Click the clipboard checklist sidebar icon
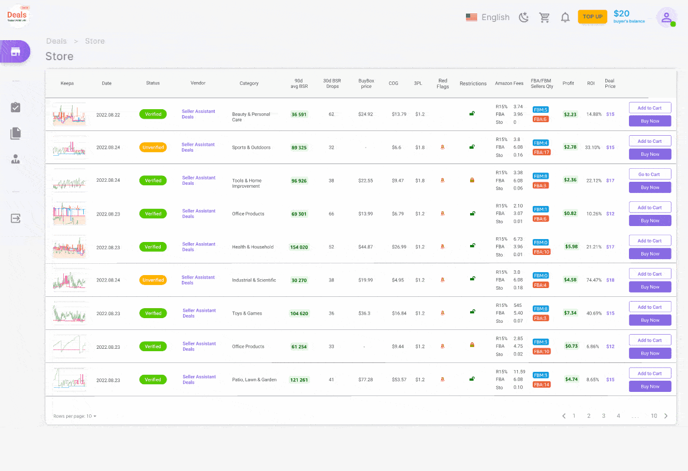688x471 pixels. [x=16, y=107]
